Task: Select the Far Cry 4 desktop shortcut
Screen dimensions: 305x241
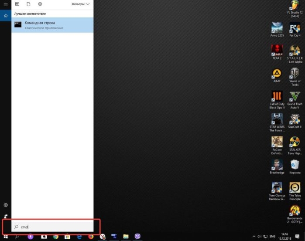Action: coord(295,29)
